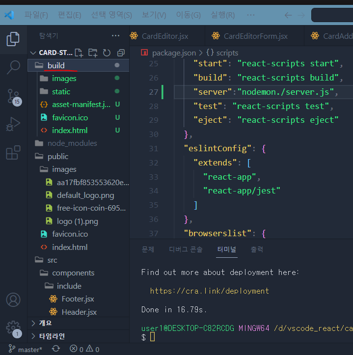Image resolution: width=353 pixels, height=355 pixels.
Task: Open the overflow menu ellipsis in menu bar
Action: (251, 15)
